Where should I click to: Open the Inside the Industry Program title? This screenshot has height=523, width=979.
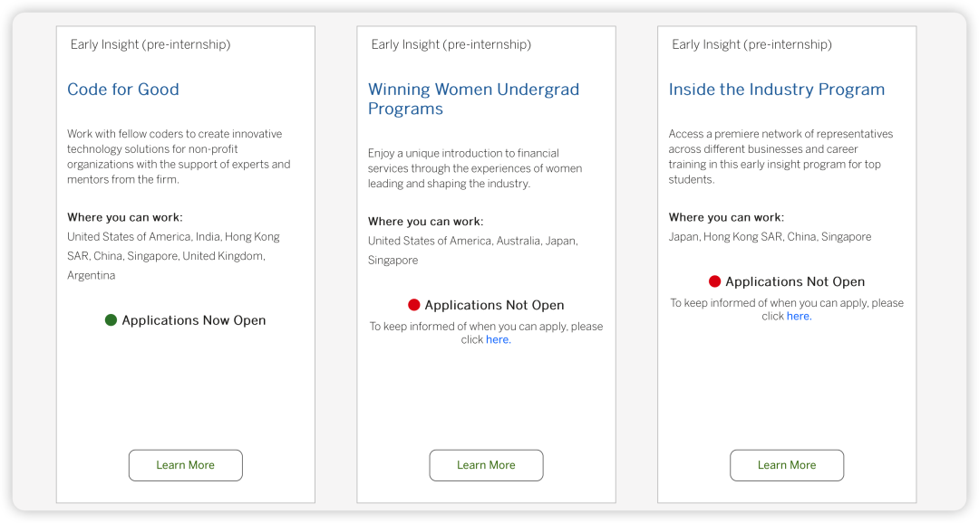[777, 90]
